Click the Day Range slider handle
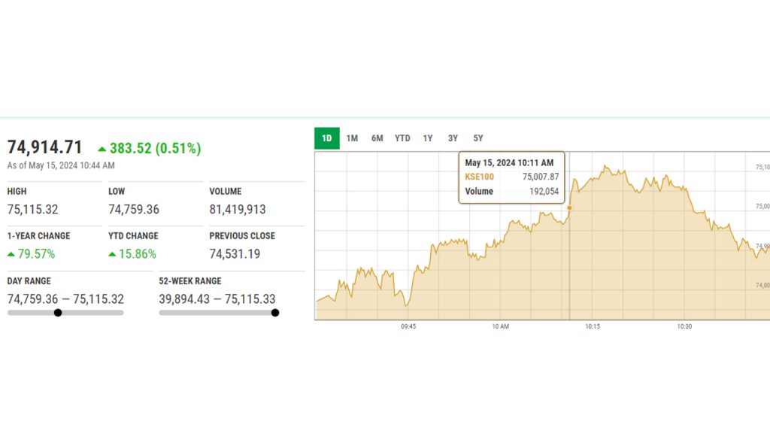770x433 pixels. pyautogui.click(x=58, y=313)
